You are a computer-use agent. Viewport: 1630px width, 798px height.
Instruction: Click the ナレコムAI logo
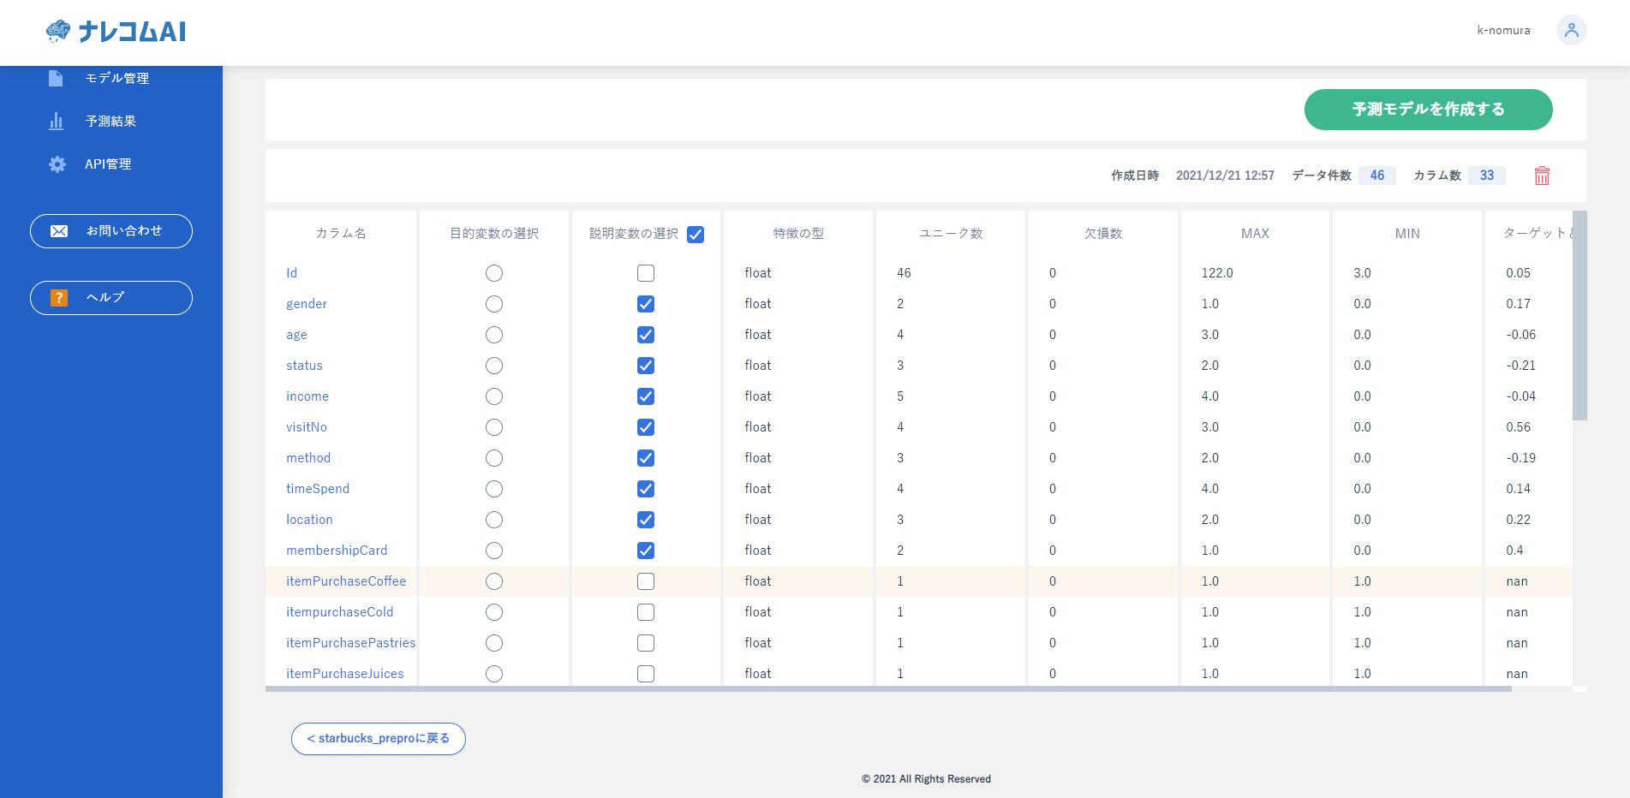[x=116, y=32]
